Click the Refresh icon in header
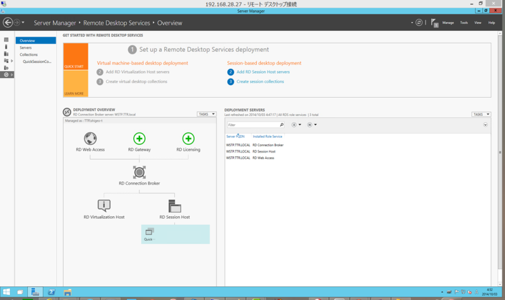505x300 pixels. point(419,23)
